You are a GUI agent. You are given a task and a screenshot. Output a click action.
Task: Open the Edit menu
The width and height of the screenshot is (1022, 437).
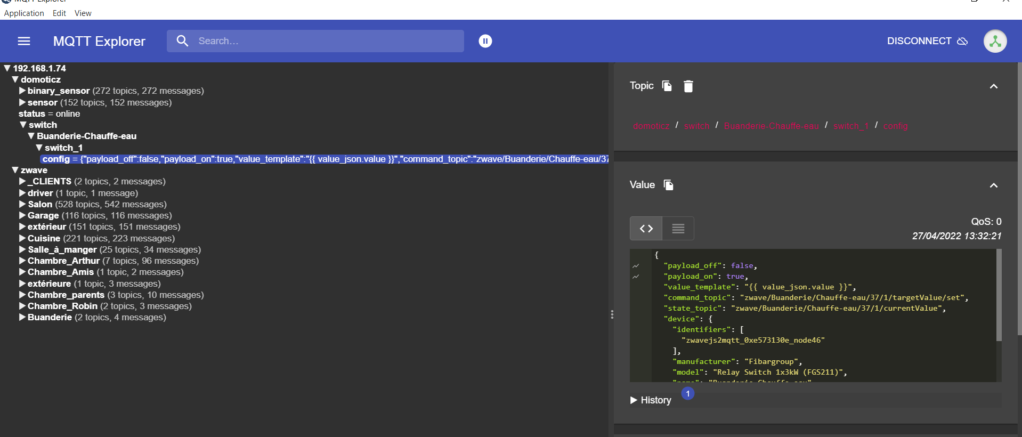[59, 13]
